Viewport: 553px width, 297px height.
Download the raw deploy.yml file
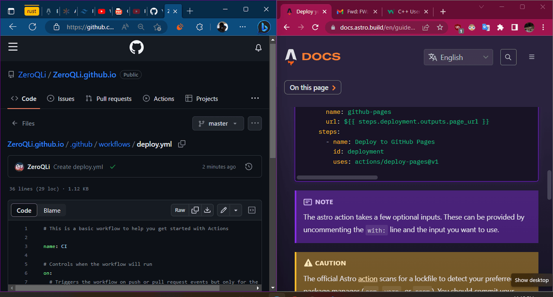(x=207, y=210)
